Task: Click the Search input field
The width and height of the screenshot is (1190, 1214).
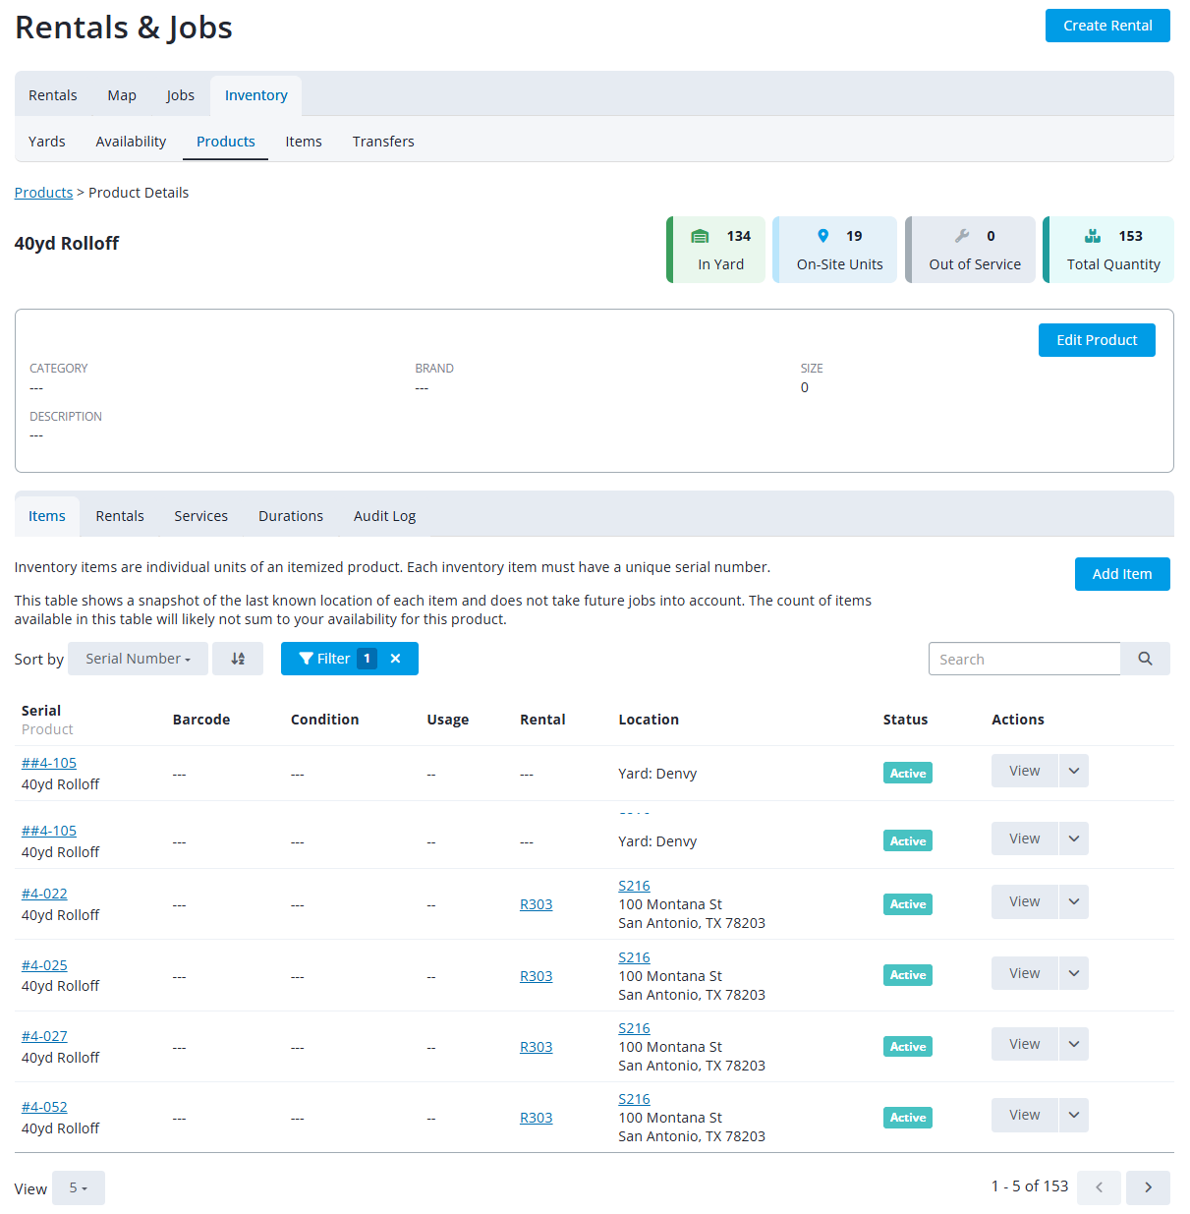Action: pyautogui.click(x=1024, y=659)
